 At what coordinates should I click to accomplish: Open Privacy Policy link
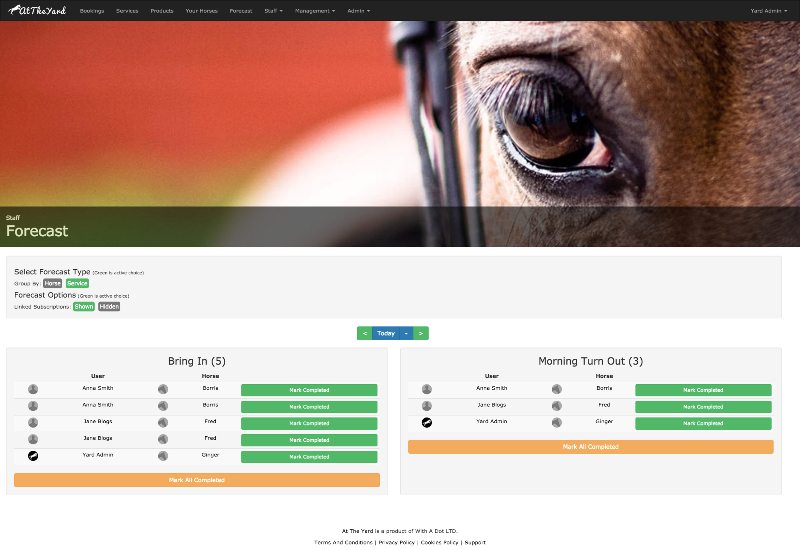click(397, 543)
